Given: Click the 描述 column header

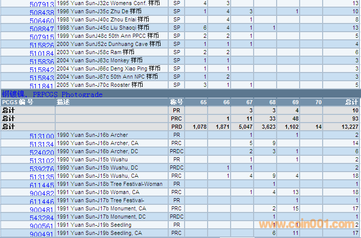Looking at the screenshot, I should [x=63, y=102].
